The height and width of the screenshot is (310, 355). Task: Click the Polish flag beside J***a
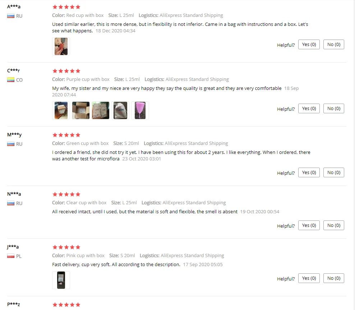click(11, 256)
